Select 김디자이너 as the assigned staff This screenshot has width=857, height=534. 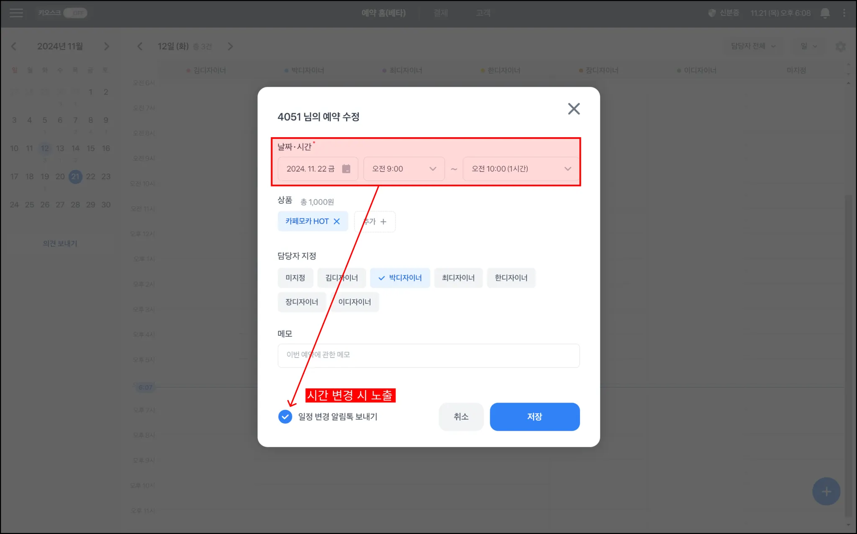click(341, 278)
